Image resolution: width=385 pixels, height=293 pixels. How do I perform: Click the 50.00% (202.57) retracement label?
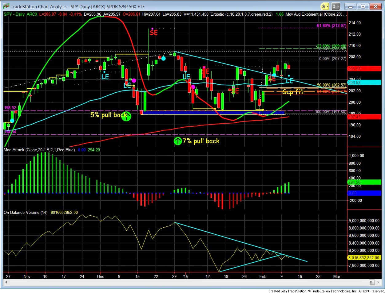(331, 85)
